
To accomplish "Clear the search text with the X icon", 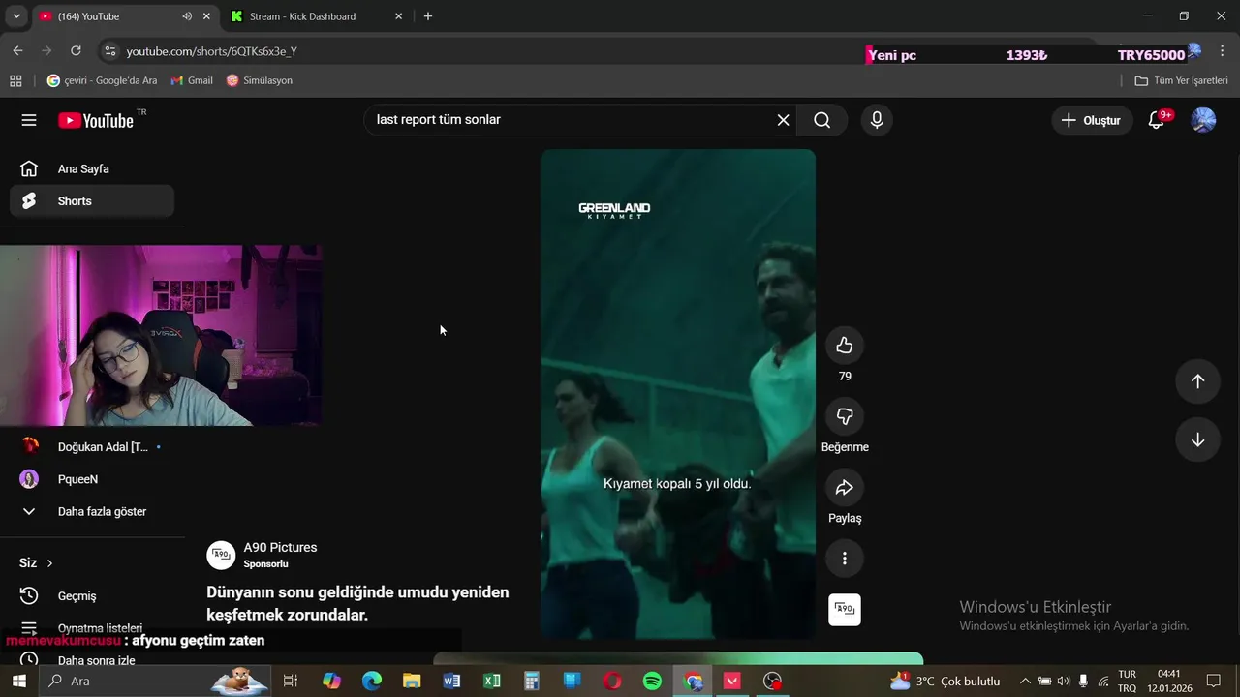I will pos(783,120).
